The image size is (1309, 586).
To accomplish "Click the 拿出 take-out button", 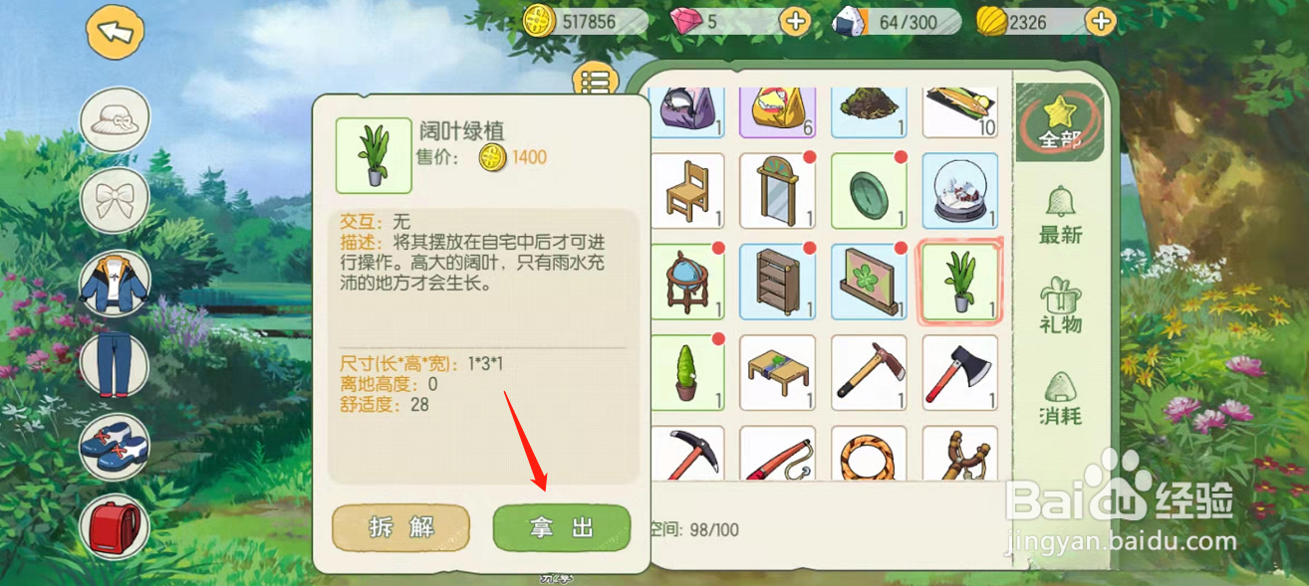I will [562, 527].
